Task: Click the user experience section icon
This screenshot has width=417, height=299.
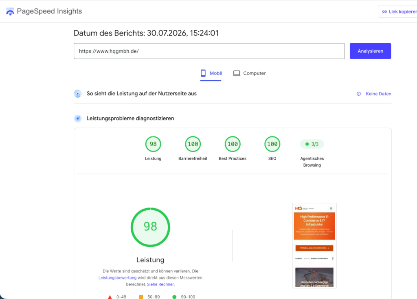Action: coord(78,94)
